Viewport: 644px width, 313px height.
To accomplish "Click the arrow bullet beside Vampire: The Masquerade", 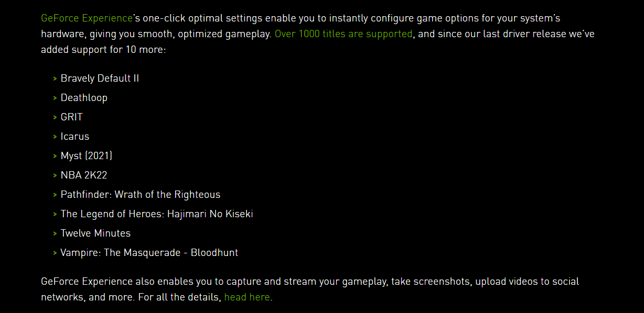I will point(55,253).
